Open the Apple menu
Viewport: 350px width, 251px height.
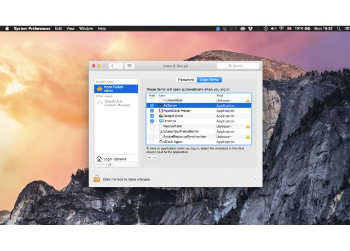(7, 28)
